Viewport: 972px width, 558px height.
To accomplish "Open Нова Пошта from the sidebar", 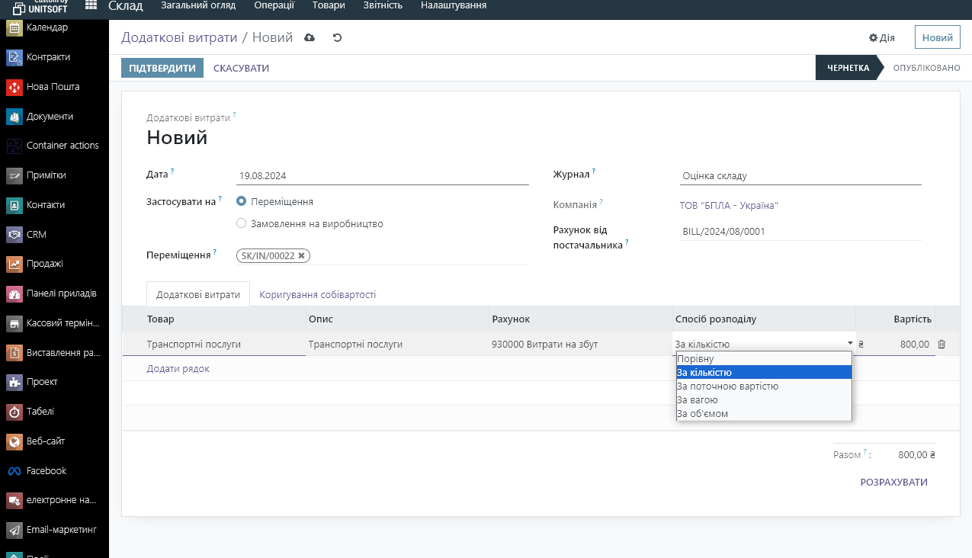I will 53,87.
